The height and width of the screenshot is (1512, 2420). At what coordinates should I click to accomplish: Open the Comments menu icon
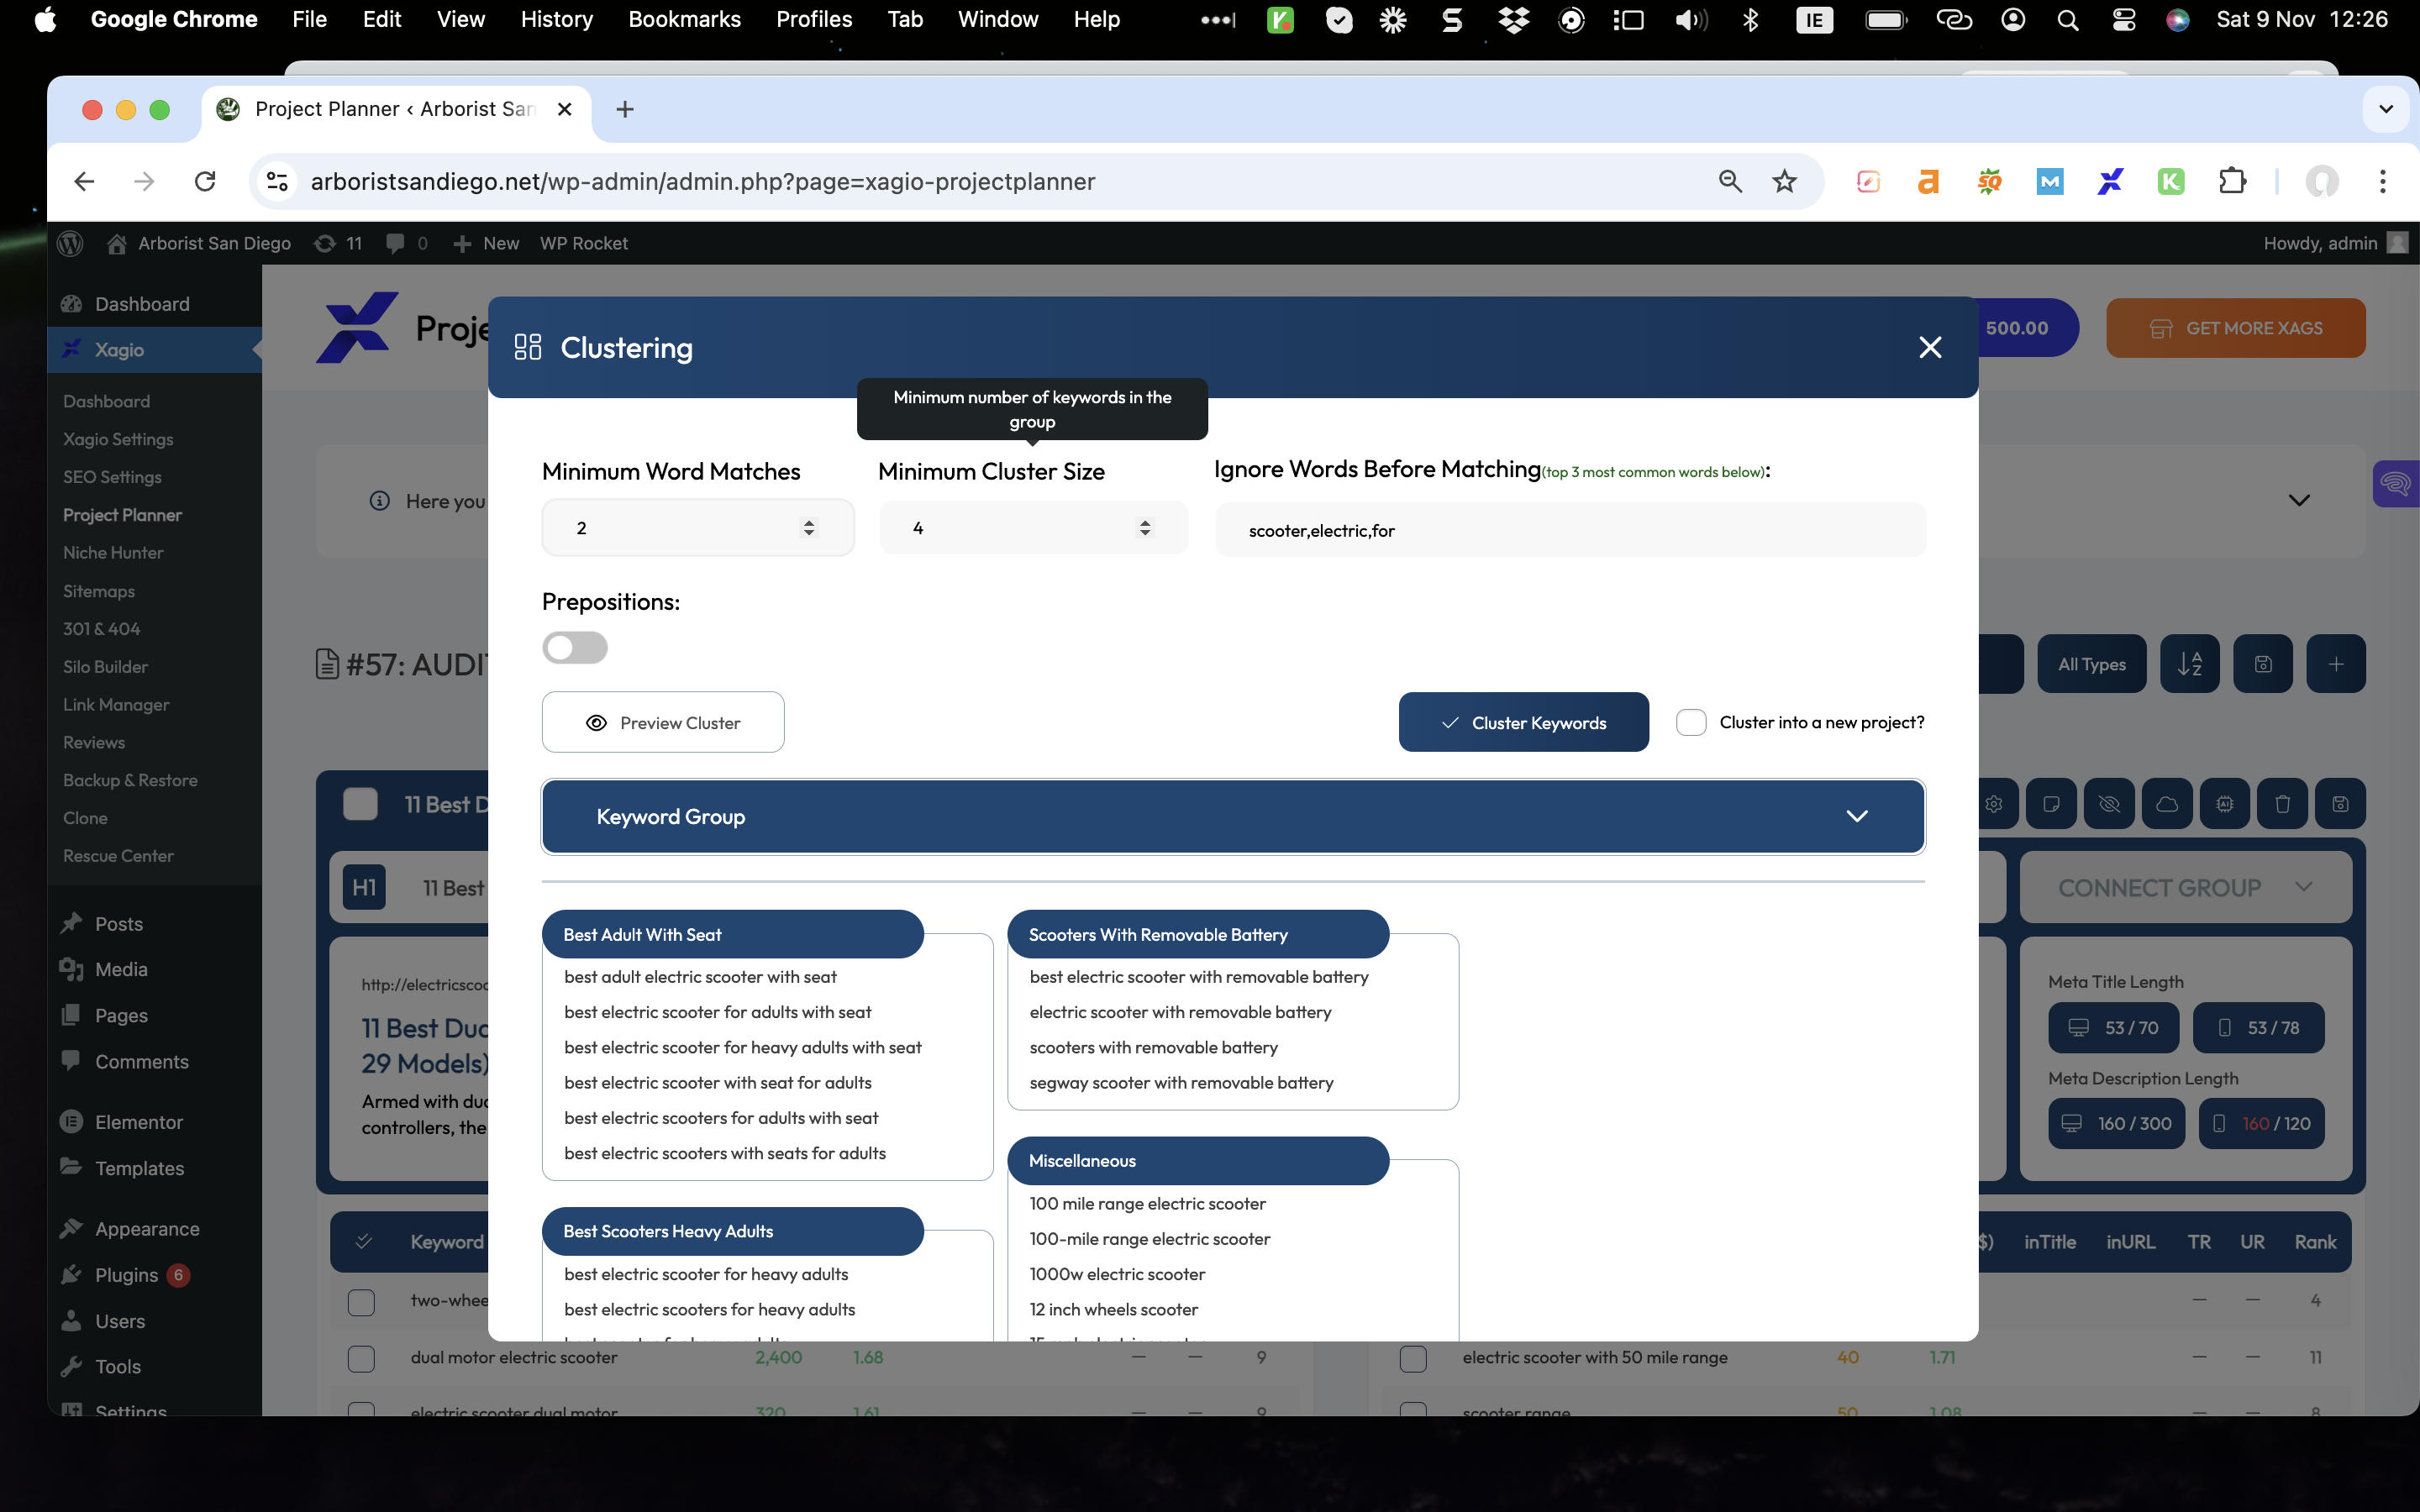tap(71, 1060)
